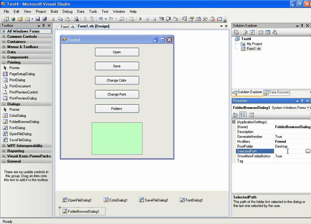311x224 pixels.
Task: Select the green panel on Form1
Action: pos(117,138)
